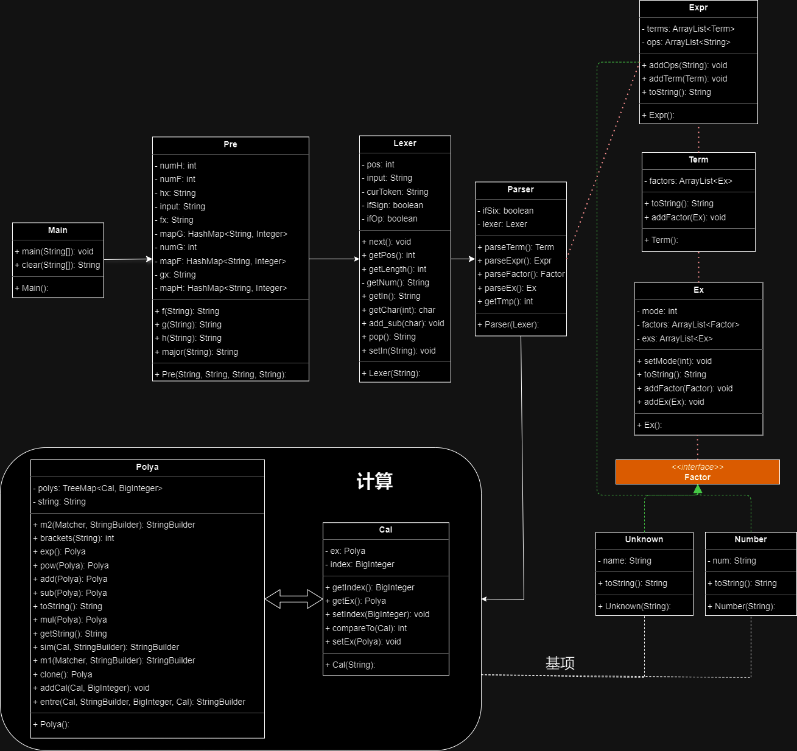Select the Cal class title

386,530
